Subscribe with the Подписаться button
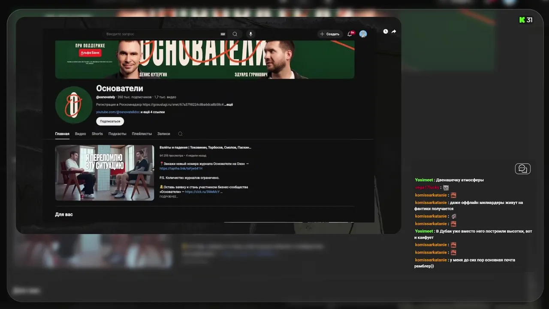Viewport: 549px width, 309px height. pos(110,121)
